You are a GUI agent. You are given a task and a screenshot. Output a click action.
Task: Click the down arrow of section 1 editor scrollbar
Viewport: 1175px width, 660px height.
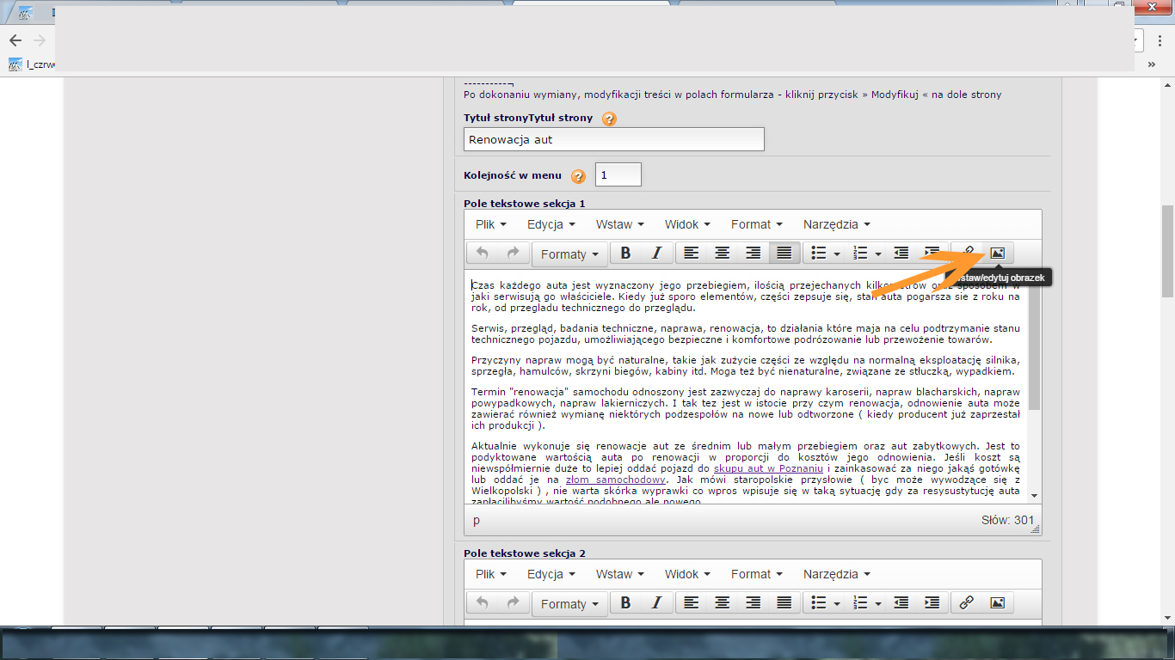tap(1034, 496)
